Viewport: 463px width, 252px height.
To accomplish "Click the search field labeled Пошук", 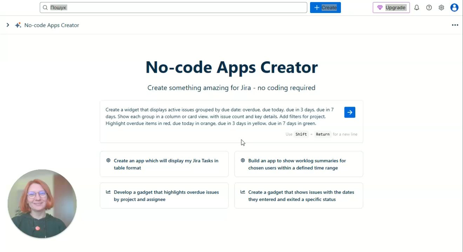I will [173, 8].
